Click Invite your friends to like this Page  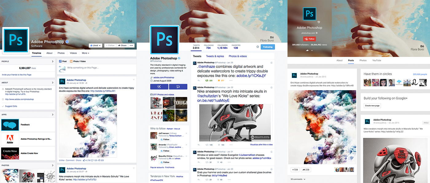tap(17, 75)
